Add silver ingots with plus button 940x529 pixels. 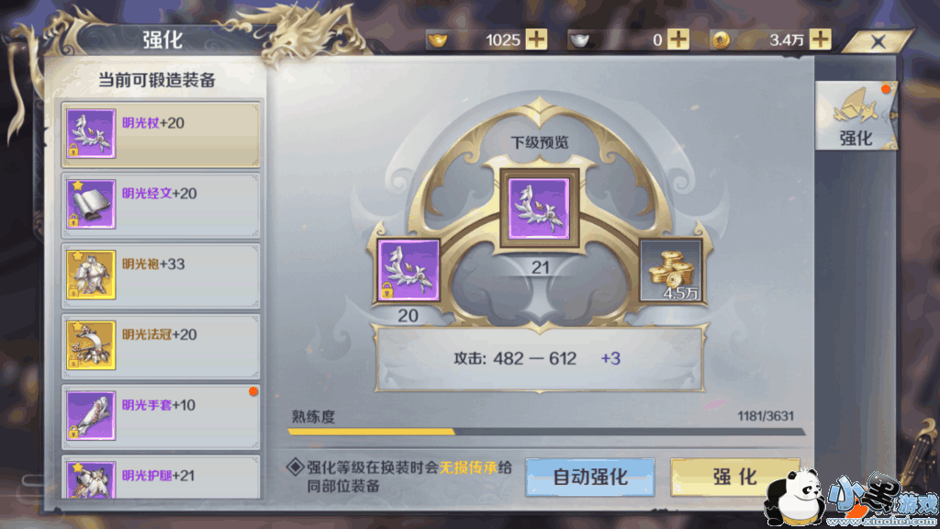[x=678, y=39]
